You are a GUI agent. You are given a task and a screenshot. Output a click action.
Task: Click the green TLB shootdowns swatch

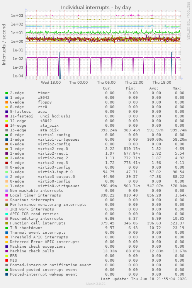pyautogui.click(x=7, y=228)
